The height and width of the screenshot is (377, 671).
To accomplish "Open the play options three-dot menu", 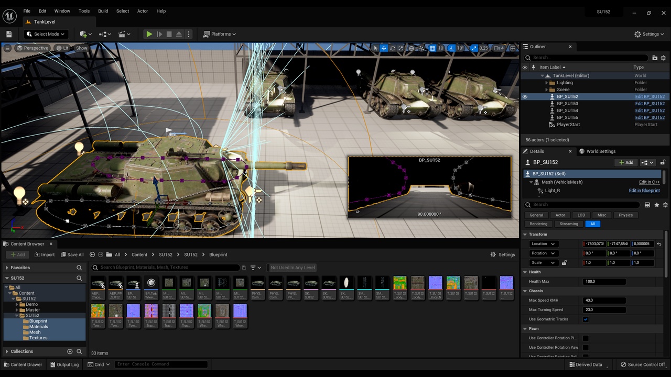I will (x=189, y=34).
